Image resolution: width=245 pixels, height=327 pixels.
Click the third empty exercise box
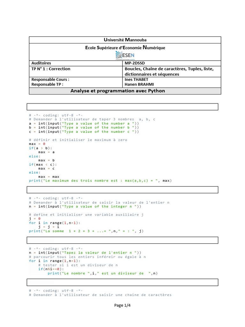(122, 240)
